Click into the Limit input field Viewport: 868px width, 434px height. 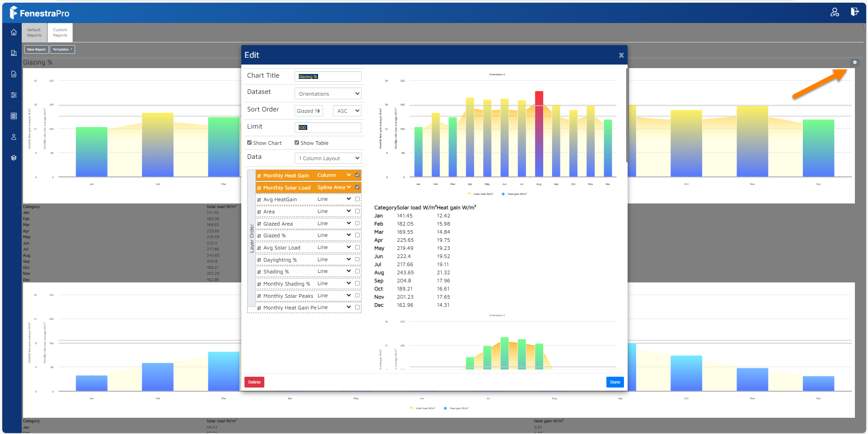[x=328, y=128]
